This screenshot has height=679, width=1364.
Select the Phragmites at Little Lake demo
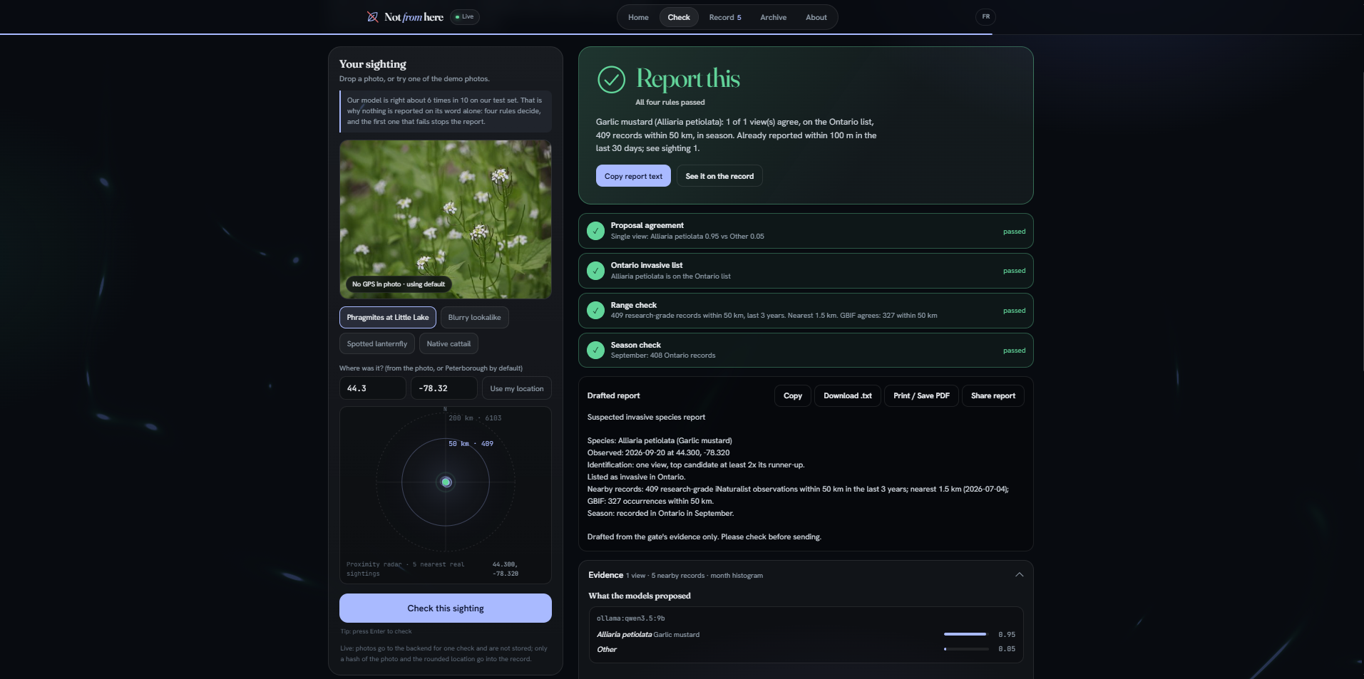click(x=388, y=318)
